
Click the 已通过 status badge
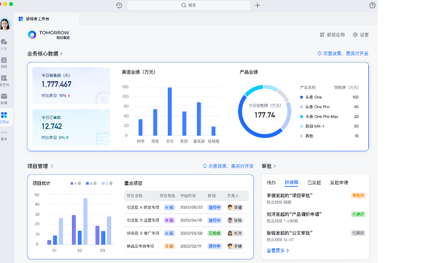[358, 214]
